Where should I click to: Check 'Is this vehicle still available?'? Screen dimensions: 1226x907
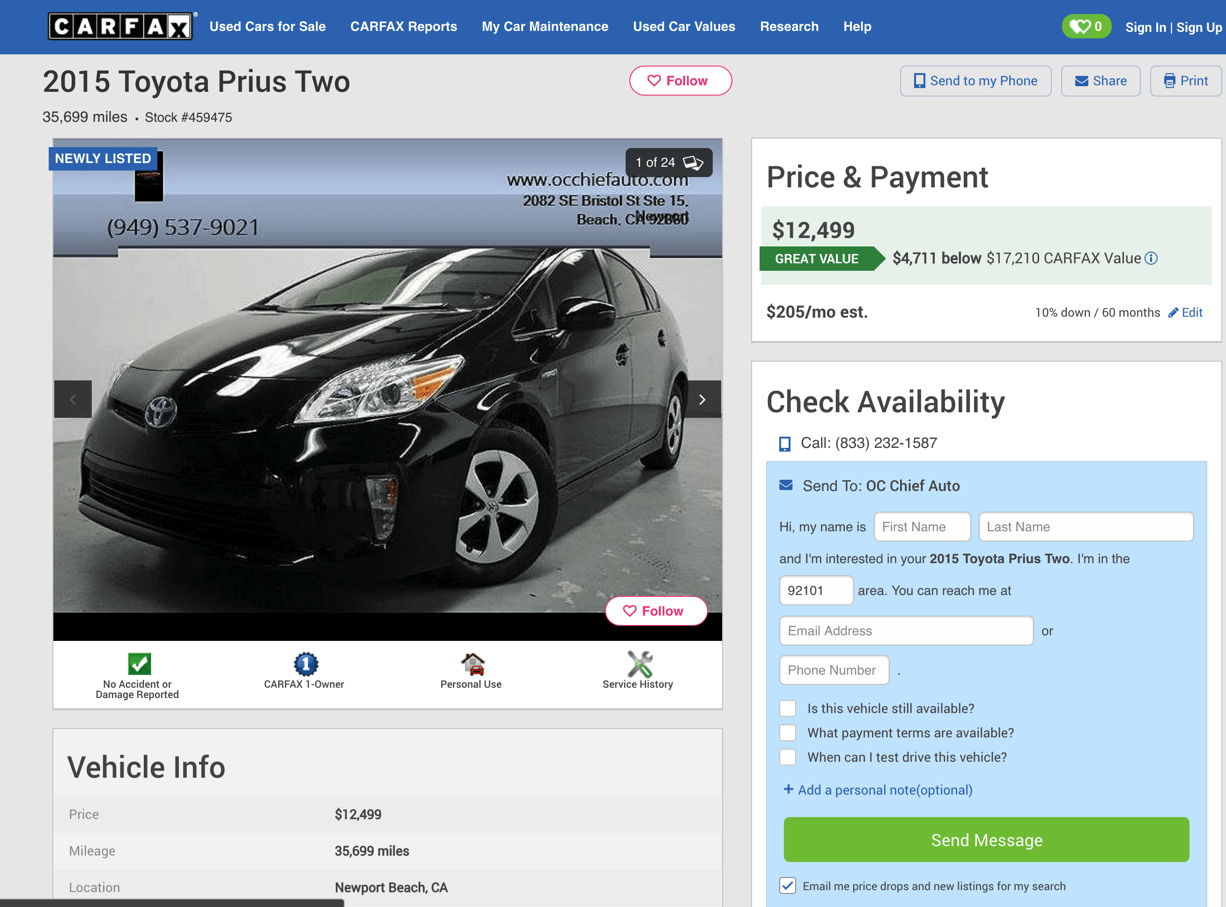coord(788,708)
